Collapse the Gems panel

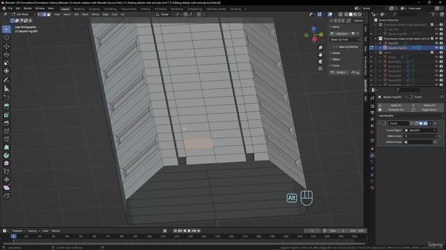click(x=335, y=26)
